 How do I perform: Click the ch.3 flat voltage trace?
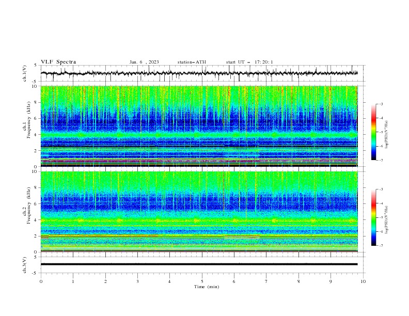point(199,264)
